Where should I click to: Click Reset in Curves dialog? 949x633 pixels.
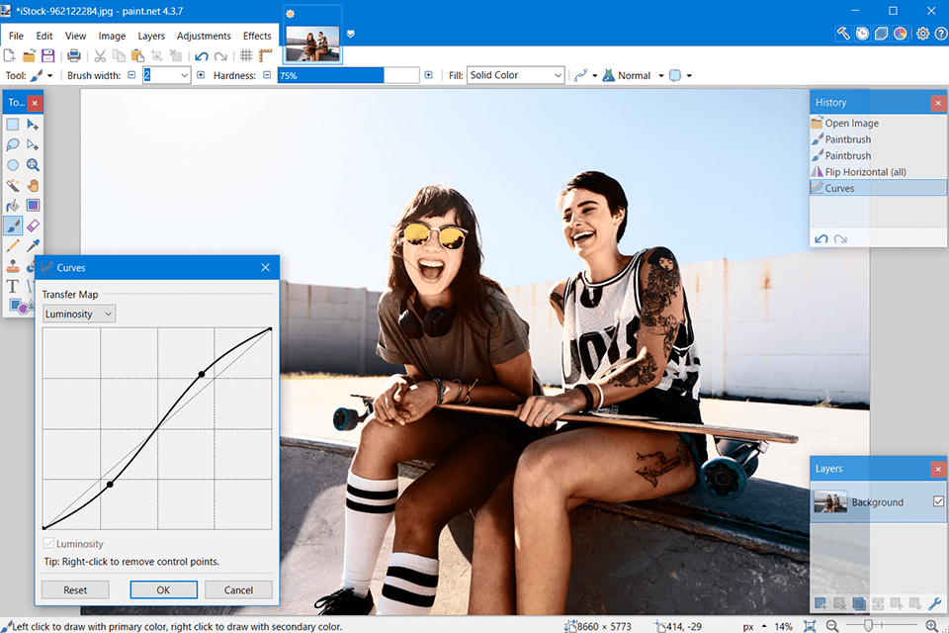[75, 589]
